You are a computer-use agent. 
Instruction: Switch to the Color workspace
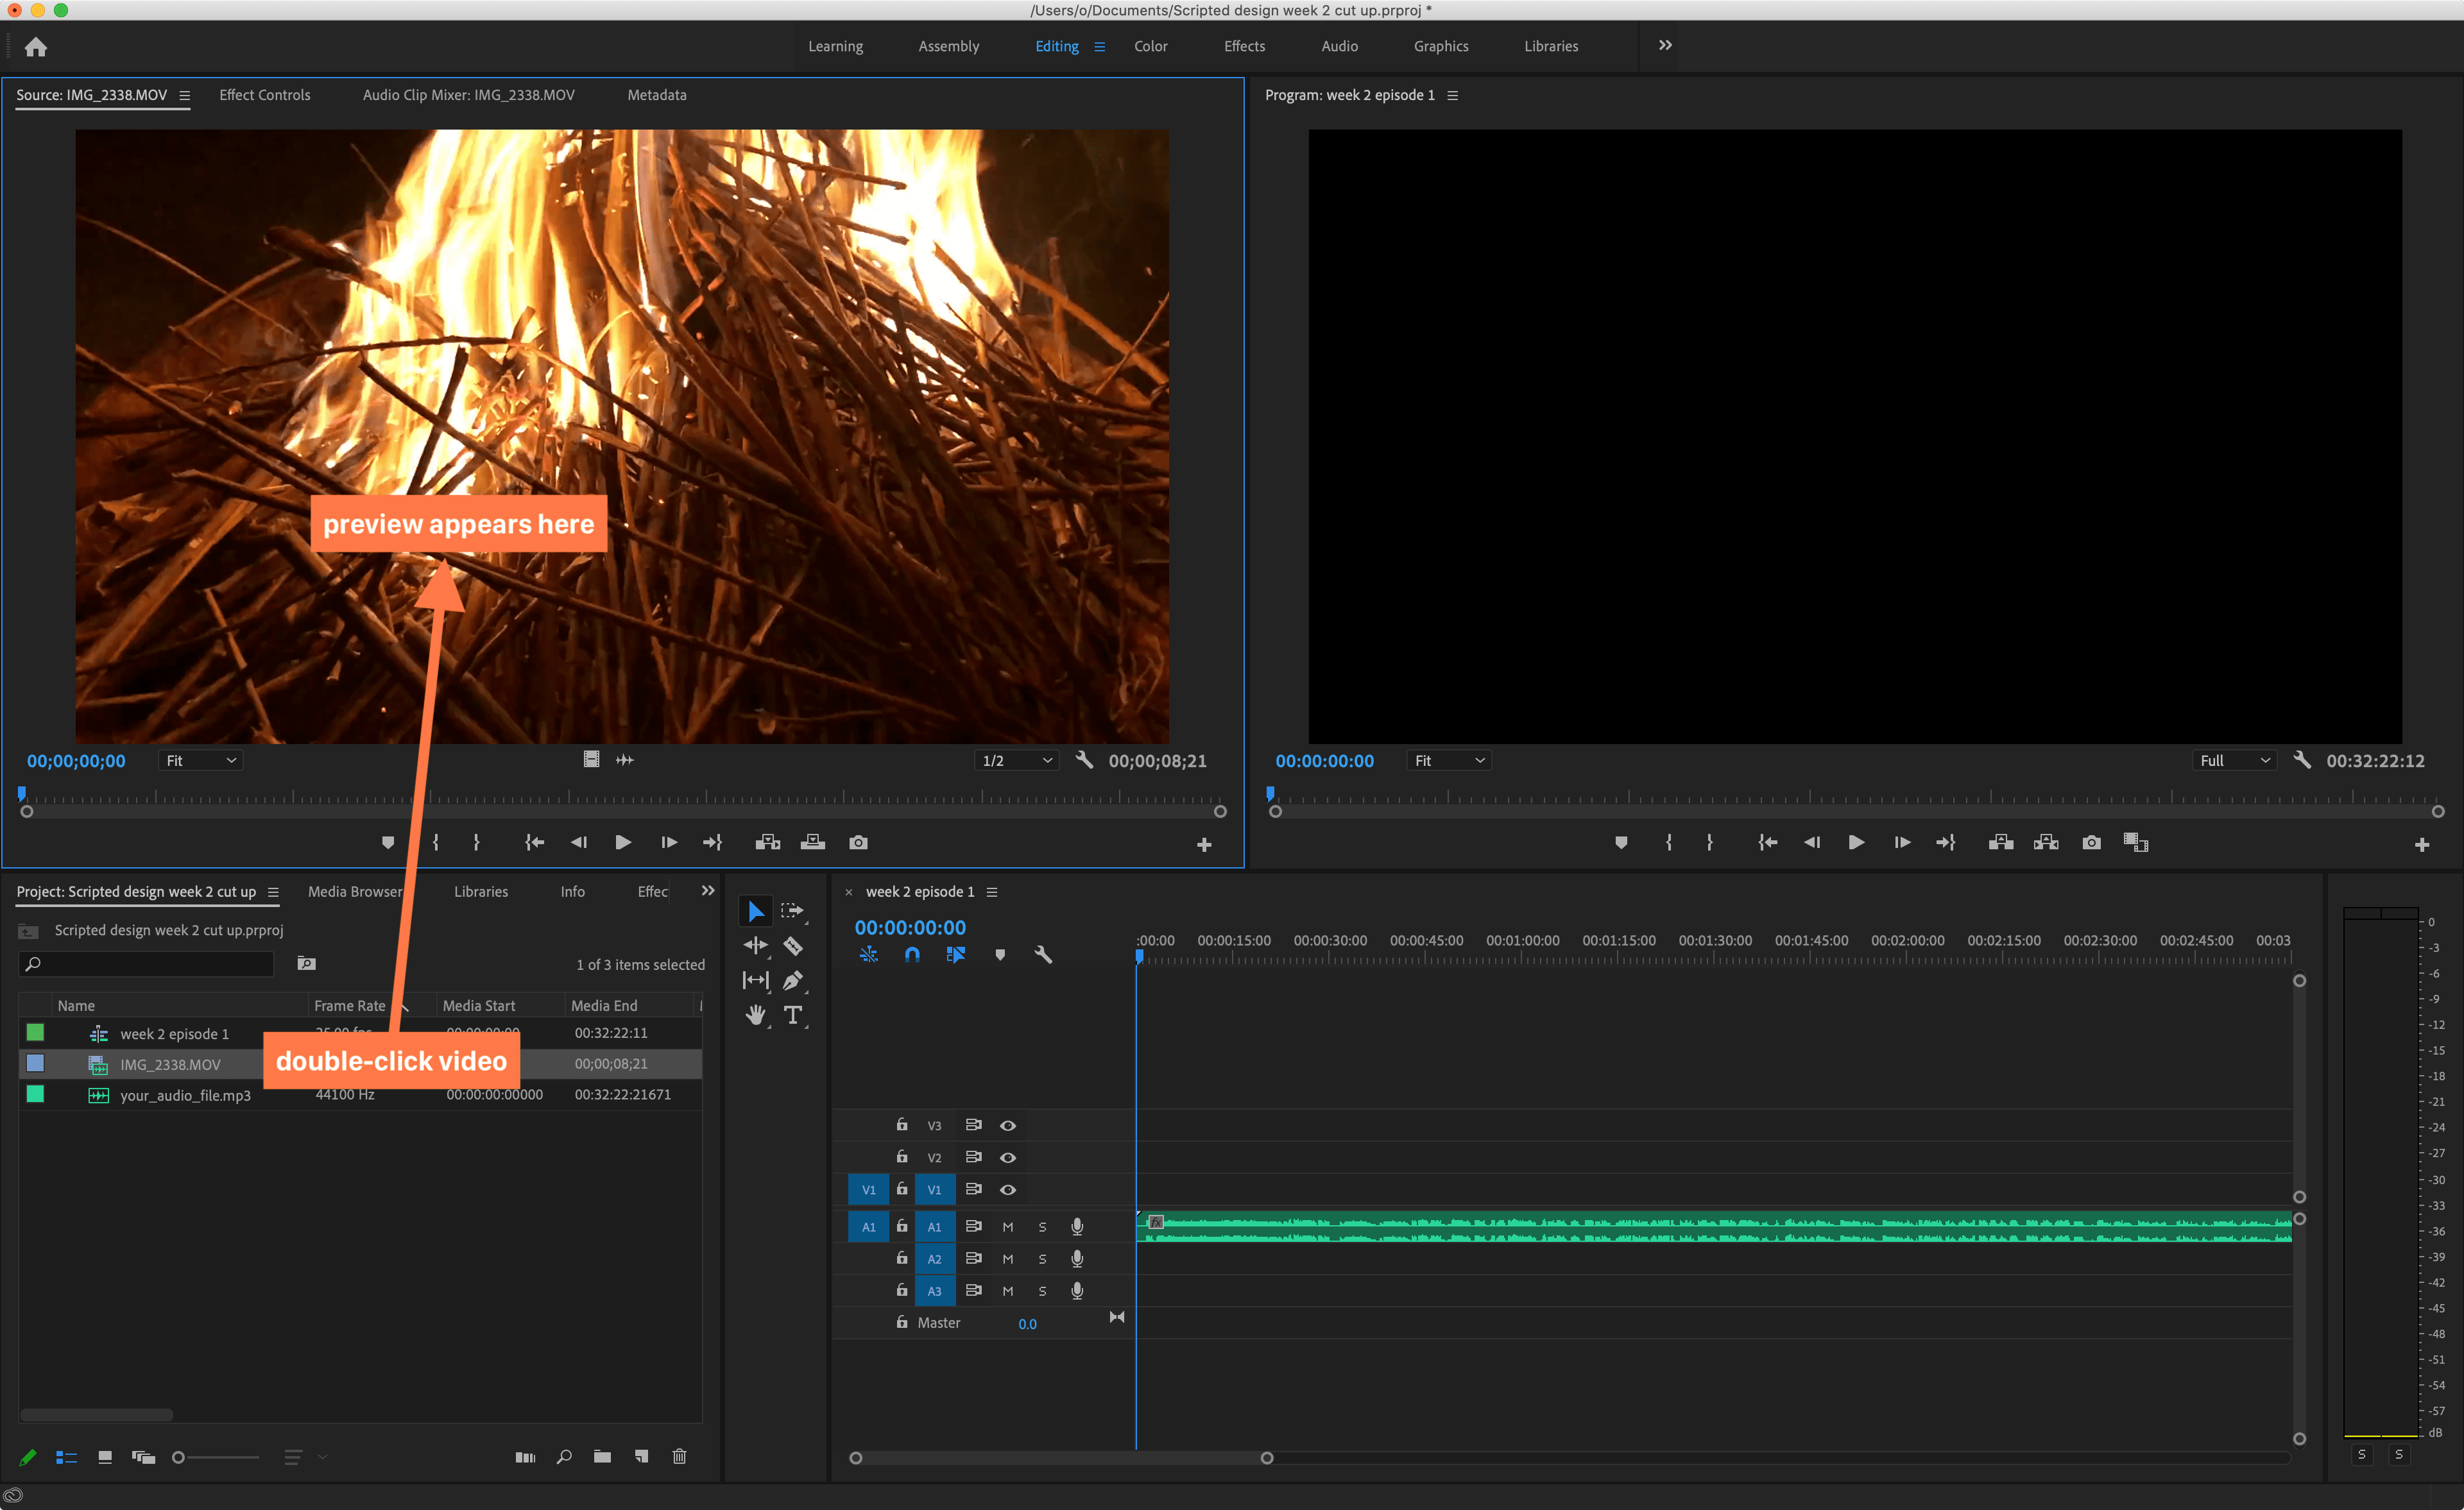(1150, 46)
